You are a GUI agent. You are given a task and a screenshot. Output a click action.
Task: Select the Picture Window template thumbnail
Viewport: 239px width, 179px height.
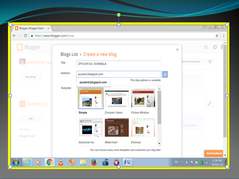click(x=143, y=98)
